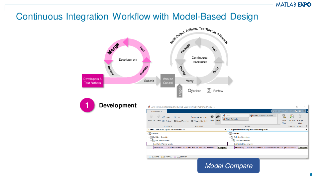Click the Right pane filter funnel icon
The width and height of the screenshot is (319, 179).
coord(229,130)
